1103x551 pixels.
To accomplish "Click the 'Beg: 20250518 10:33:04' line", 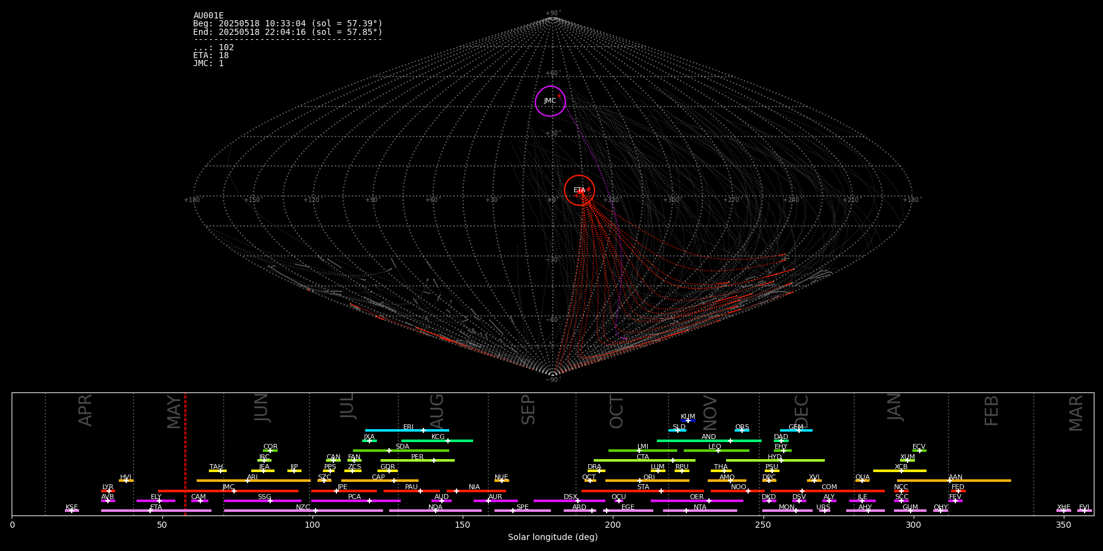I will pos(287,24).
